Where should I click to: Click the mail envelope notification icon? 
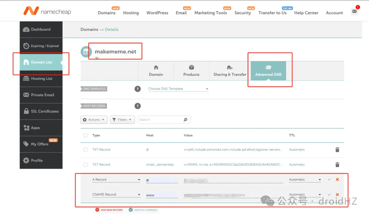tap(354, 11)
